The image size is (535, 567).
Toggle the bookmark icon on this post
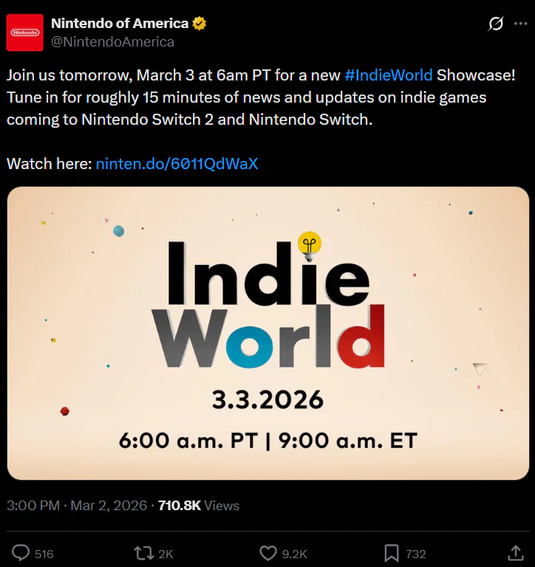coord(392,553)
